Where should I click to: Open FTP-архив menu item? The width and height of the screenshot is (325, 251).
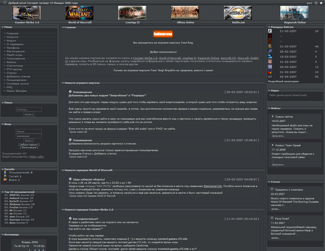[x=14, y=69]
